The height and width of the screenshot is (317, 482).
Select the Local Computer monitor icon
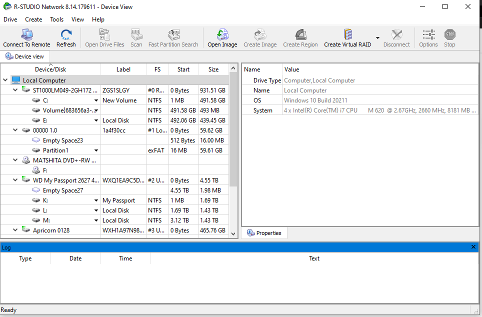coord(16,80)
